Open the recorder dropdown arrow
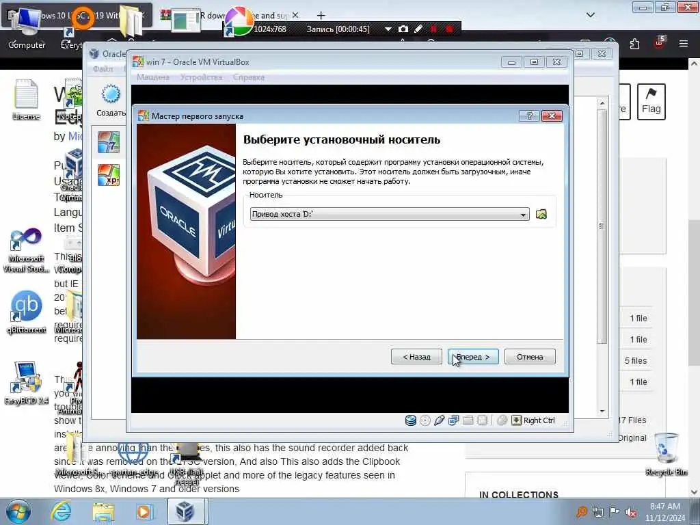 point(388,29)
